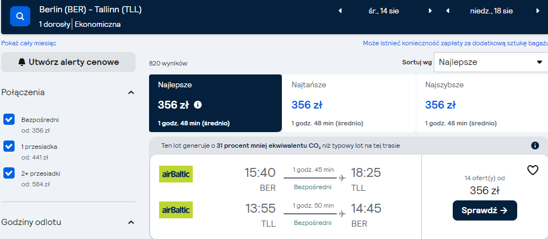Uncheck the 1 przesiadka checkbox
This screenshot has height=239, width=548.
click(x=9, y=146)
